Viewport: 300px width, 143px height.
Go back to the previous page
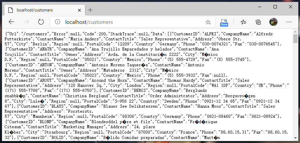(11, 22)
